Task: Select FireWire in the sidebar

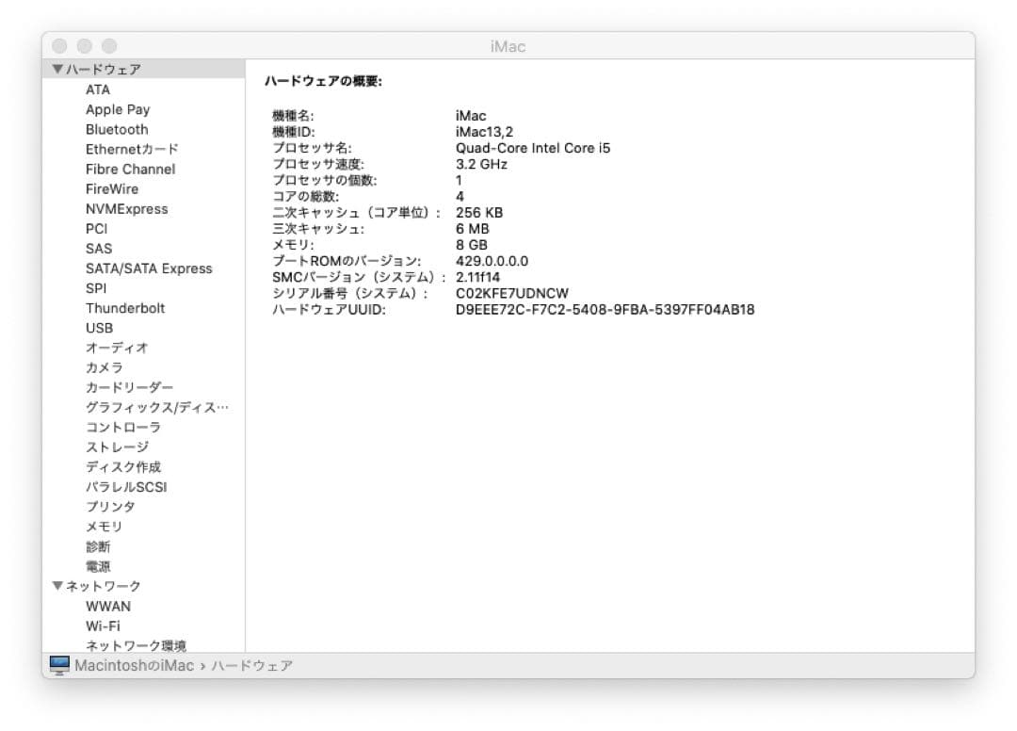Action: [x=111, y=188]
